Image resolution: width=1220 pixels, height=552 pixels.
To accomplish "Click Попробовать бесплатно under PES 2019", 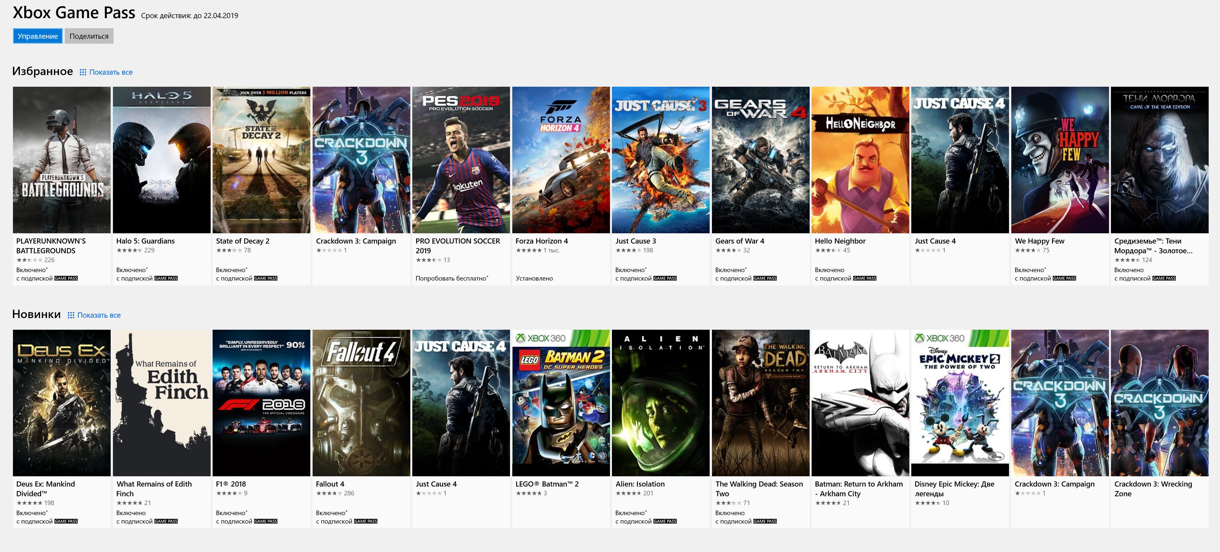I will (x=452, y=278).
